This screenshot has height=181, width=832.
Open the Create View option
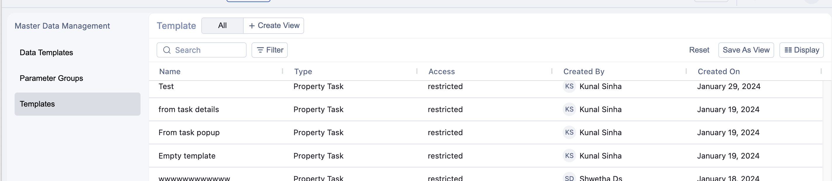[x=273, y=25]
